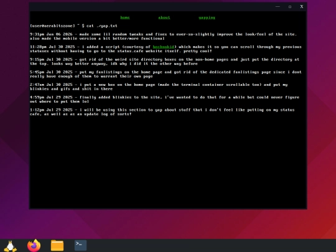Follow the bechnokid link
Viewport: 336px width, 252px height.
pyautogui.click(x=163, y=47)
